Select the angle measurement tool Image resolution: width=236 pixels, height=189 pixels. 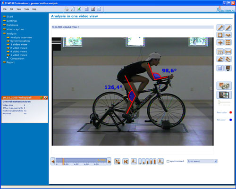pos(220,59)
